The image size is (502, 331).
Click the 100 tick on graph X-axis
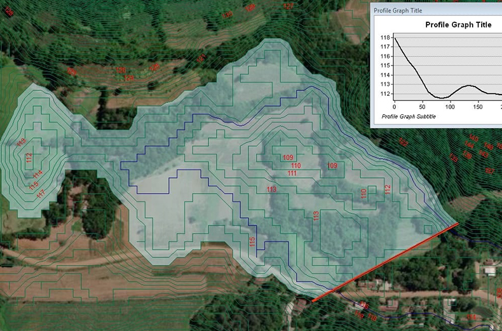(450, 106)
